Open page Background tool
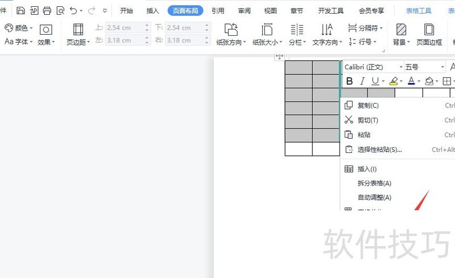Viewport: 455px width, 278px height. click(x=402, y=35)
